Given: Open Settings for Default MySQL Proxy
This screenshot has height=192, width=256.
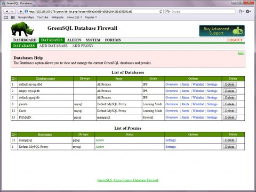Looking at the screenshot, I should pos(171,147).
